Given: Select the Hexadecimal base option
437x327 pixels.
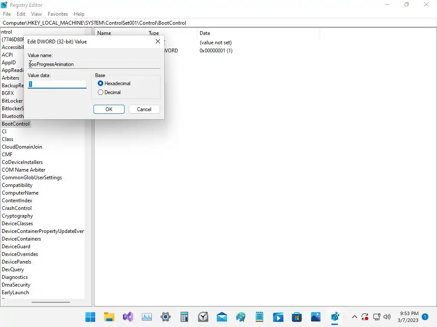Looking at the screenshot, I should [114, 83].
